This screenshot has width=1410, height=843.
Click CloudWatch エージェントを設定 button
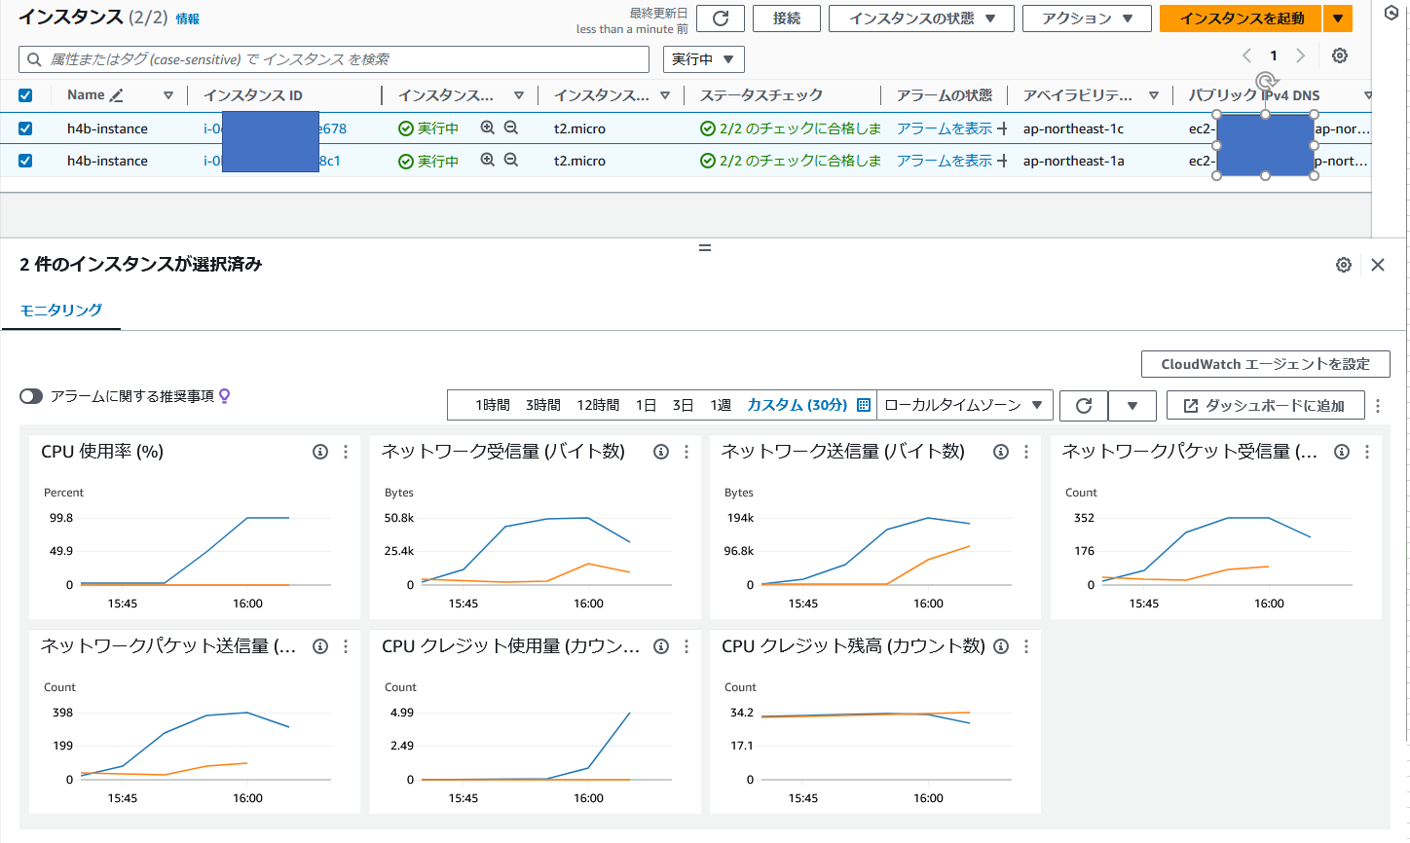pos(1265,364)
